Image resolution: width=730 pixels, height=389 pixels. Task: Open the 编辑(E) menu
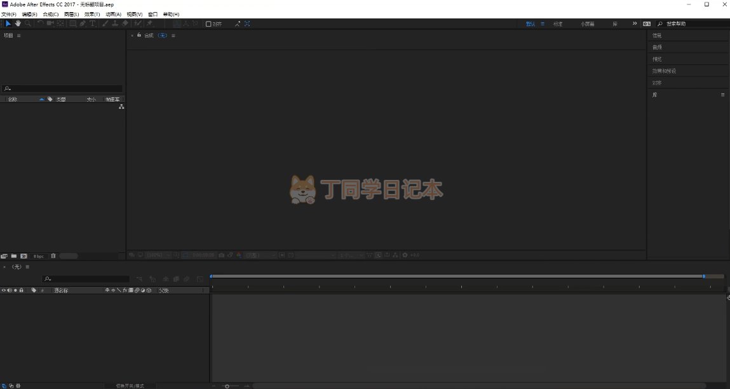(29, 15)
